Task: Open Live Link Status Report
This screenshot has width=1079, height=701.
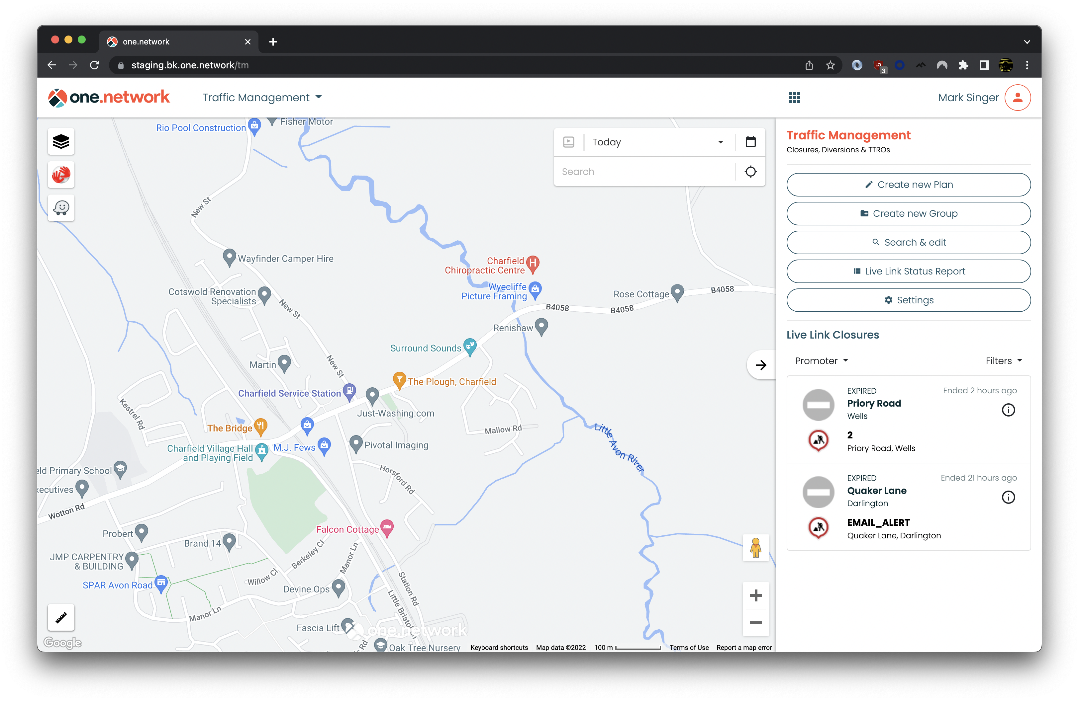Action: click(909, 271)
